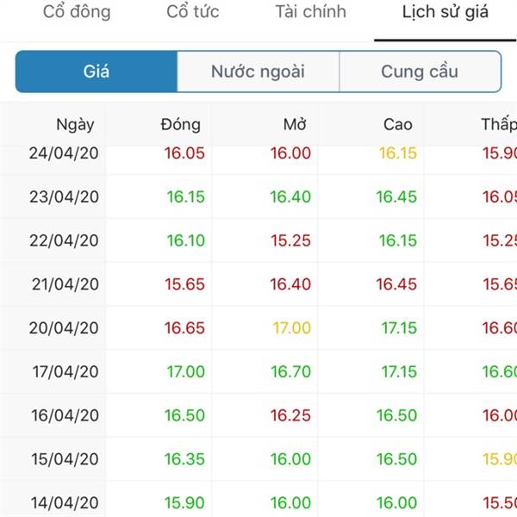Click high price 16.45 for 21/04/20
Image resolution: width=517 pixels, height=517 pixels.
coord(396,284)
